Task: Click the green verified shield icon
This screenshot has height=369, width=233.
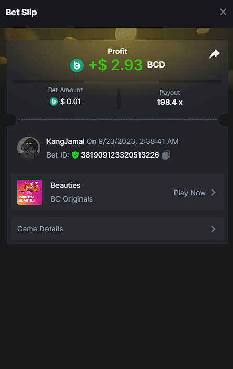Action: click(75, 155)
